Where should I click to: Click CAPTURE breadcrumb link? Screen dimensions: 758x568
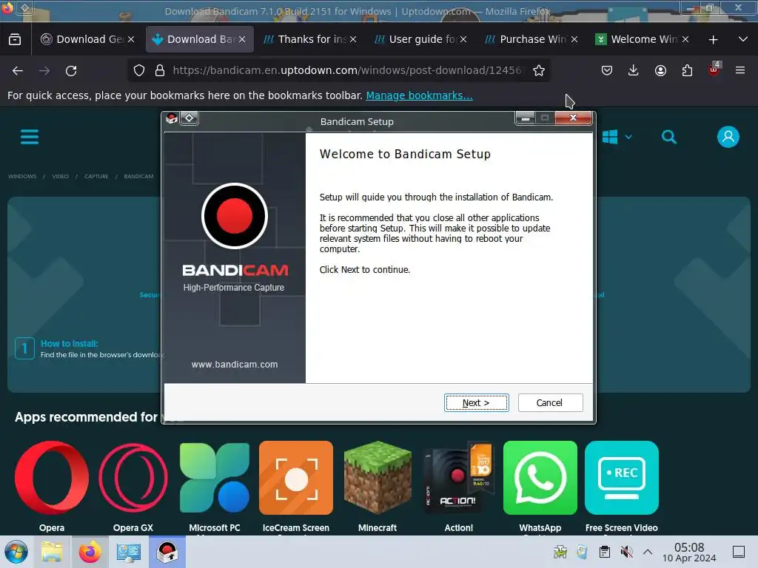tap(96, 176)
